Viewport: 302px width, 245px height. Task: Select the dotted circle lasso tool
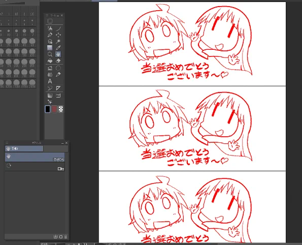pyautogui.click(x=58, y=68)
